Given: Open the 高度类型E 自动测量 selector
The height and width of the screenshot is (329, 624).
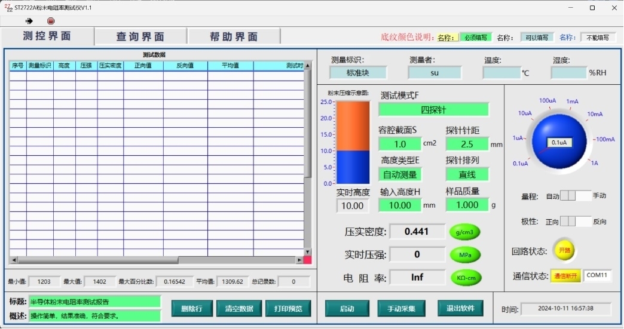Looking at the screenshot, I should coord(400,175).
